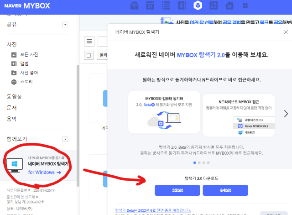Select the first carousel dot
This screenshot has width=292, height=215.
pos(195,163)
